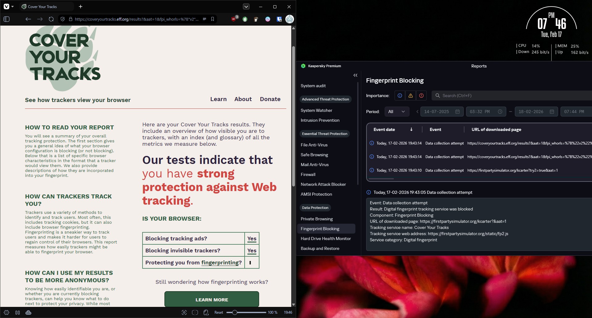
Task: Go back to the previous page
Action: tap(28, 19)
